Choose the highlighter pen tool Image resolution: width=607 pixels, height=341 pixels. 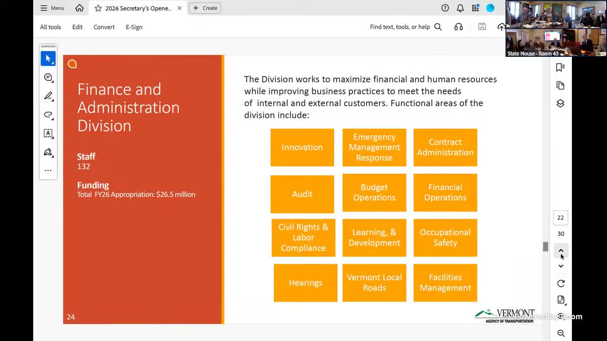(x=48, y=96)
